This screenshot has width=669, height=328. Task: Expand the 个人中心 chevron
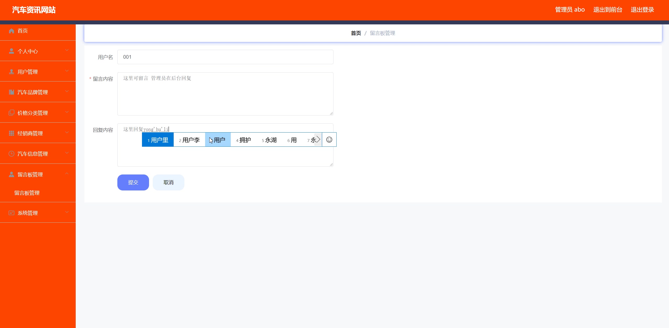(x=67, y=50)
